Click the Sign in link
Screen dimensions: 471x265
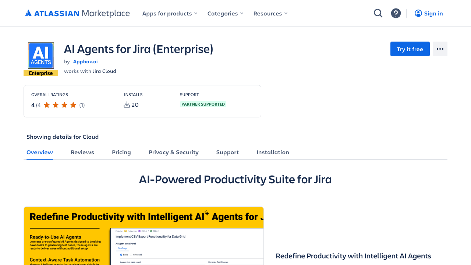(x=429, y=13)
